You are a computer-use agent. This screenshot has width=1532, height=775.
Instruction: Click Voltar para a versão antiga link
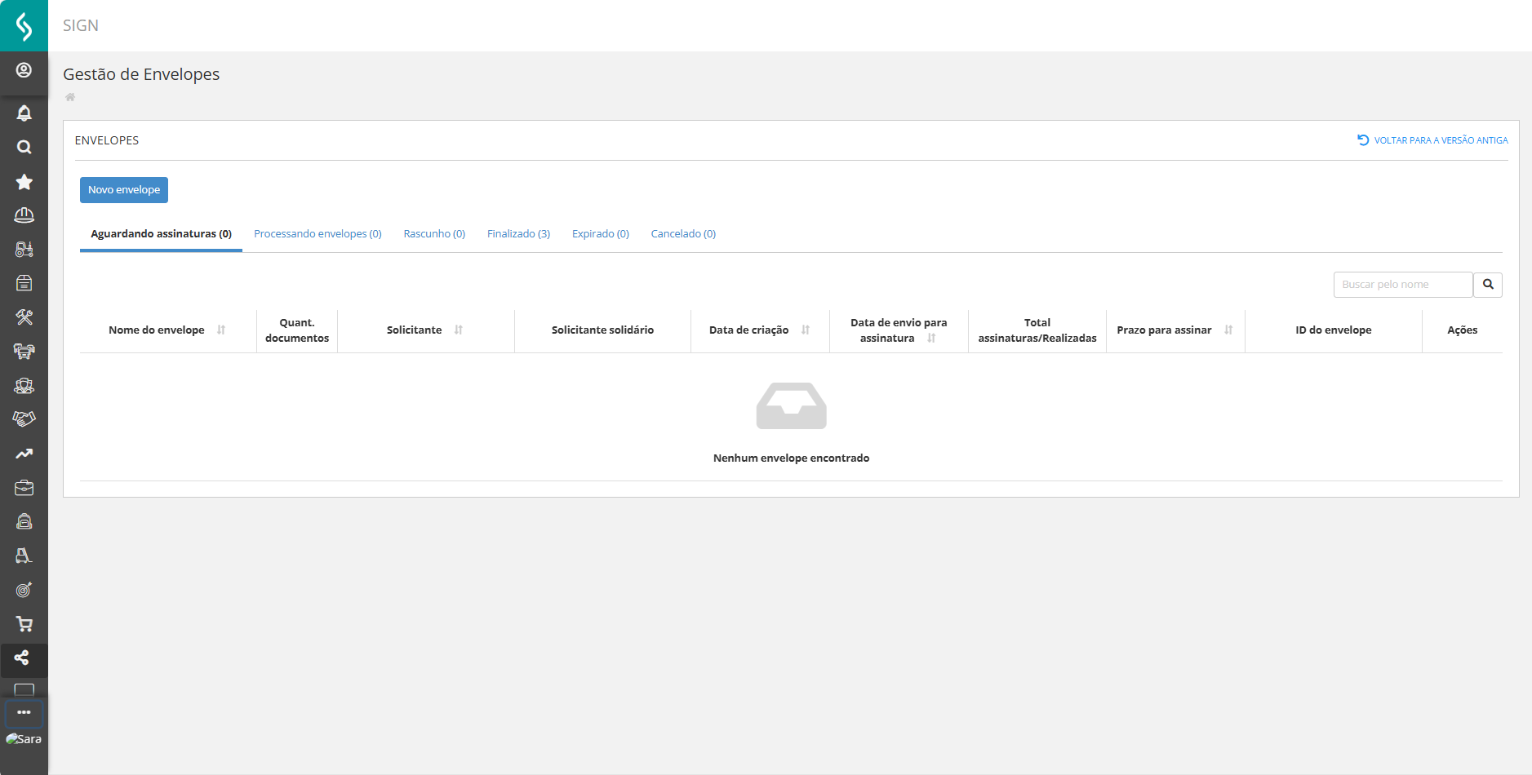[x=1432, y=140]
